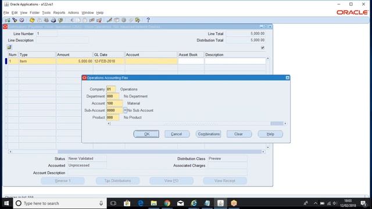Click the Tax Distributions button
The height and width of the screenshot is (209, 372).
pyautogui.click(x=117, y=181)
